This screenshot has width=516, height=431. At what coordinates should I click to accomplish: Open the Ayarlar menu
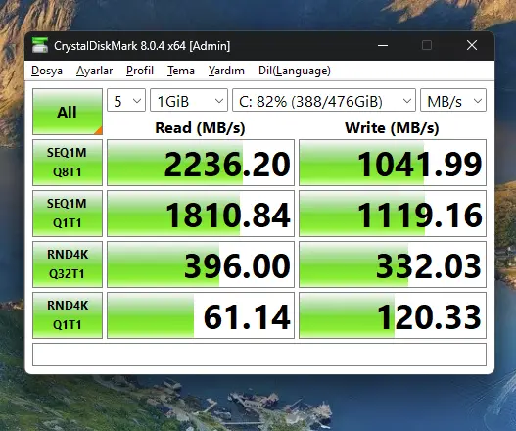tap(94, 71)
